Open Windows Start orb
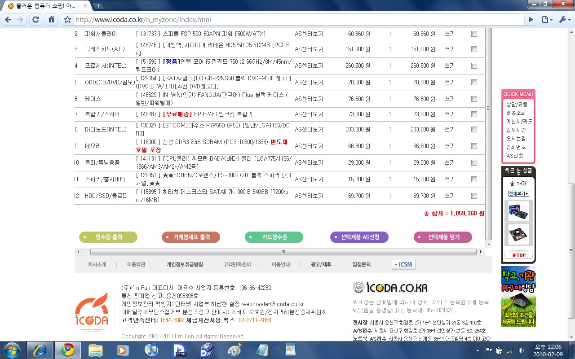575x359 pixels. pyautogui.click(x=12, y=350)
